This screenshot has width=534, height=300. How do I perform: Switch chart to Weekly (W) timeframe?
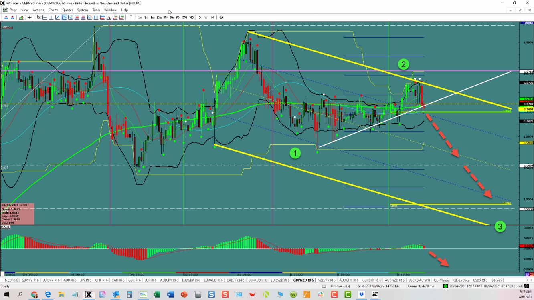click(x=206, y=18)
